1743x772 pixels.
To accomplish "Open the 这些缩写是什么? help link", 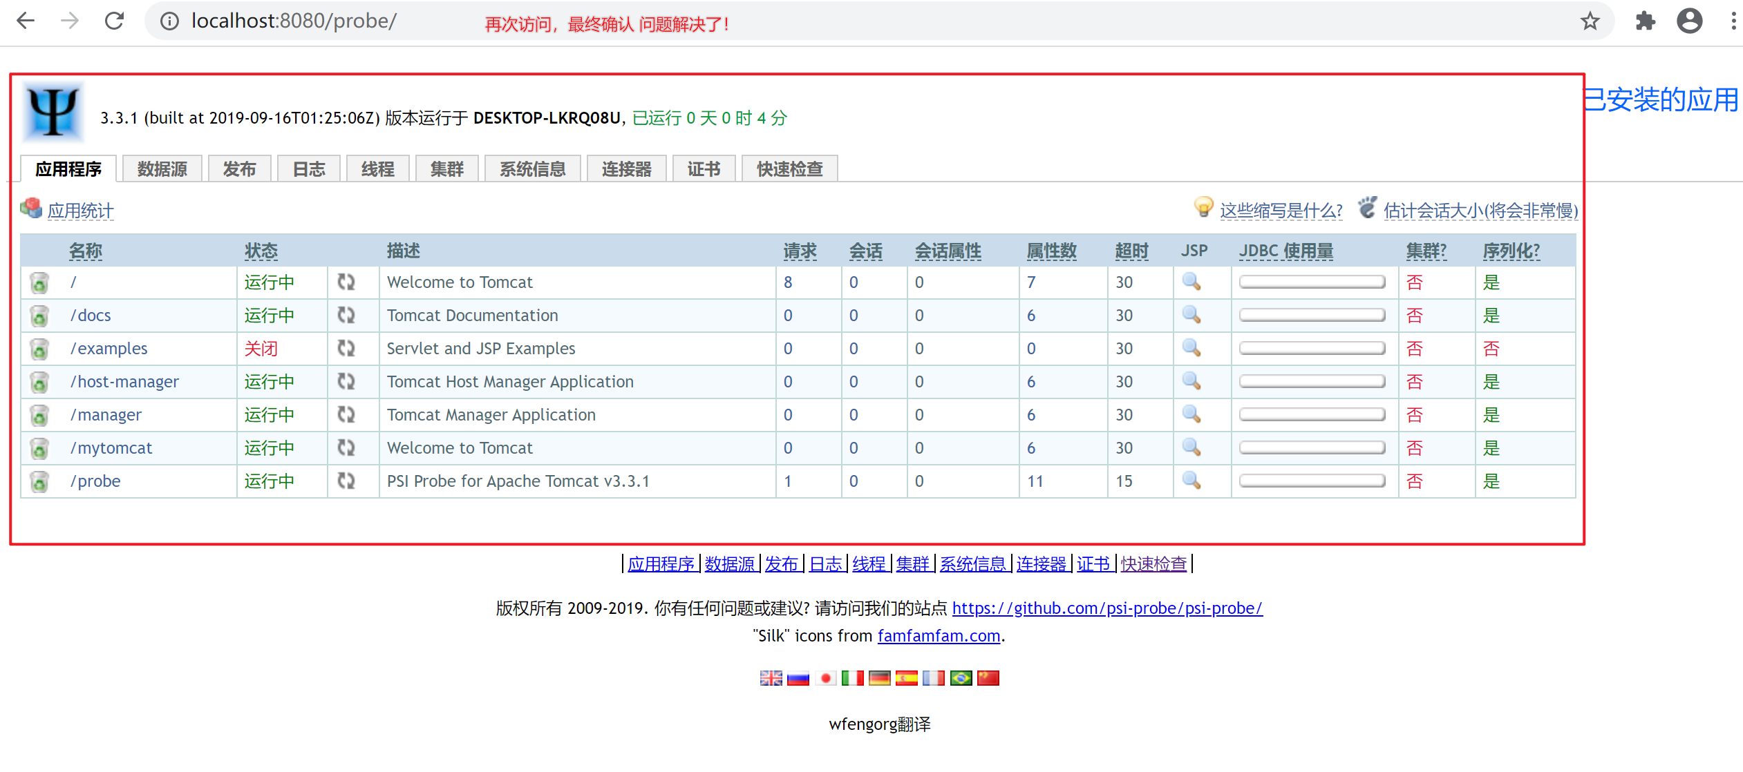I will [x=1281, y=211].
